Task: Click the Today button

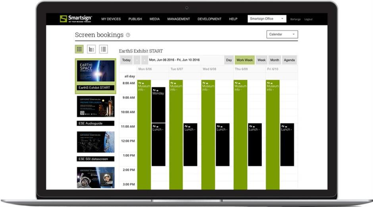Action: click(126, 60)
